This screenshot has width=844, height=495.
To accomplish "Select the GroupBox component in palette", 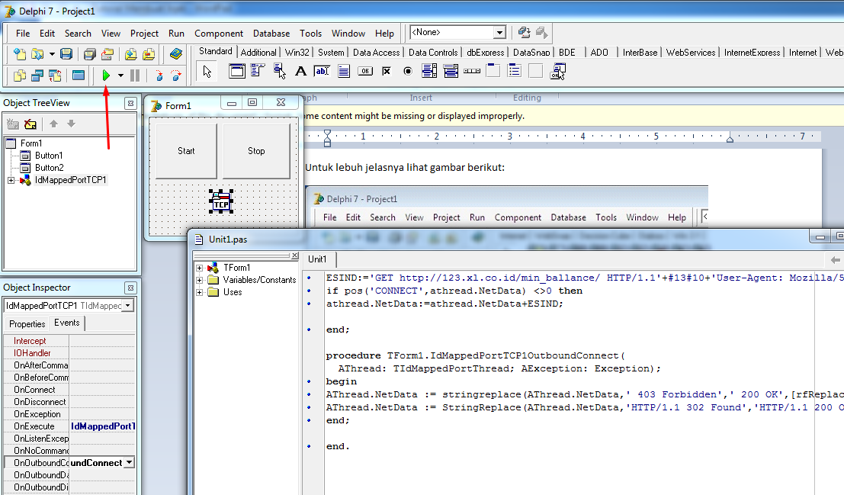I will click(493, 71).
